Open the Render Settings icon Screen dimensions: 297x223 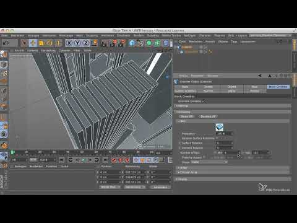pyautogui.click(x=122, y=43)
